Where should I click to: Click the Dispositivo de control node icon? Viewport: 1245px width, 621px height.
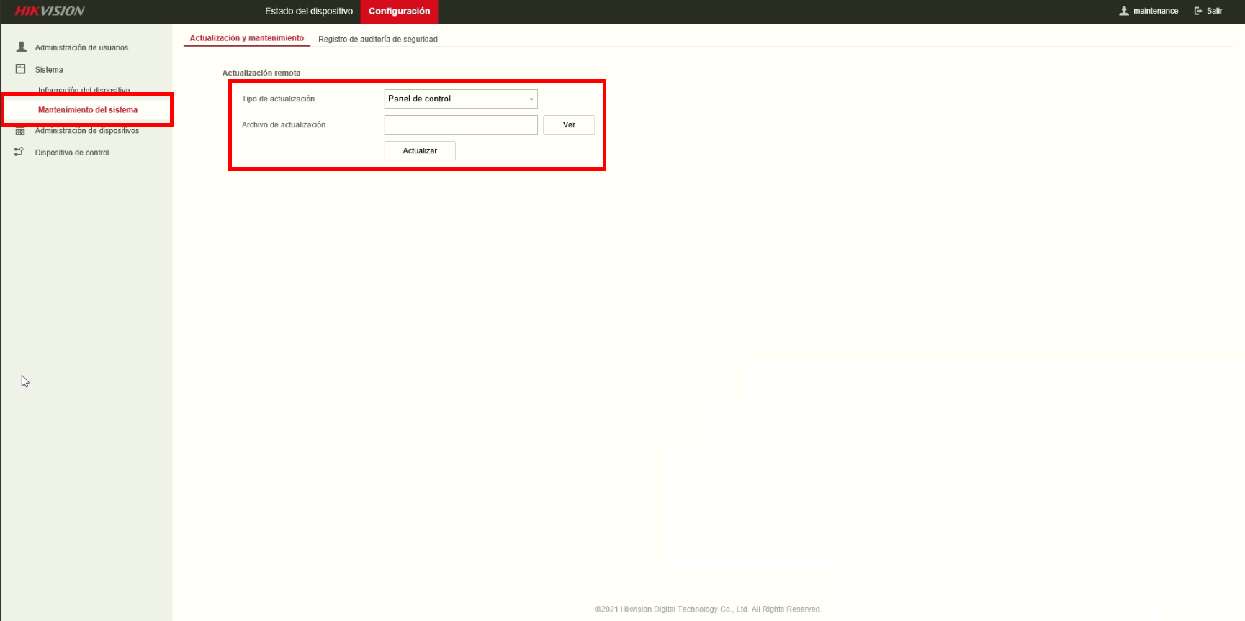tap(19, 152)
